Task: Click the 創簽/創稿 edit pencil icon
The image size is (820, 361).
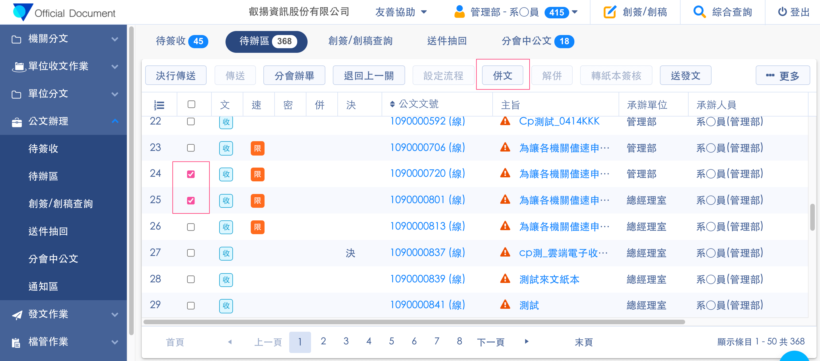Action: [x=610, y=12]
